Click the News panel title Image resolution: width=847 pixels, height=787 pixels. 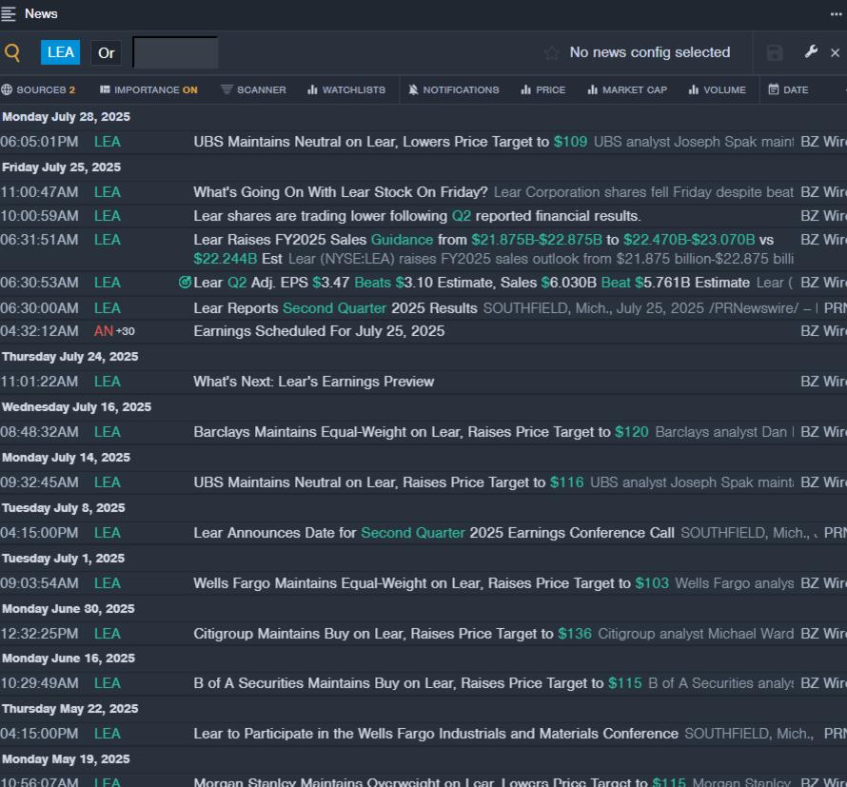(41, 14)
